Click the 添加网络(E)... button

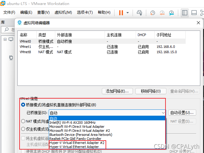pos(117,91)
